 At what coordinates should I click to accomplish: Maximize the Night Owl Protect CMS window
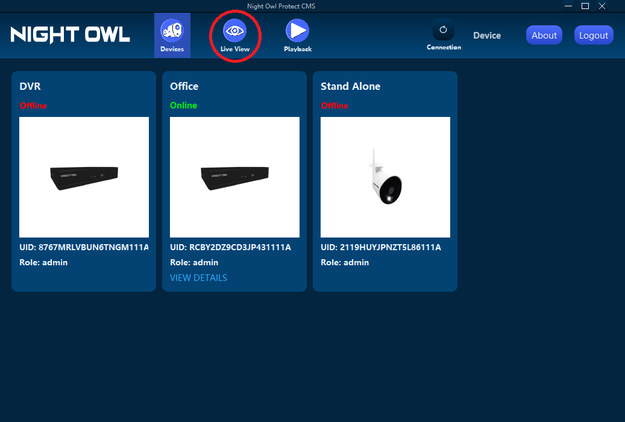tap(585, 6)
